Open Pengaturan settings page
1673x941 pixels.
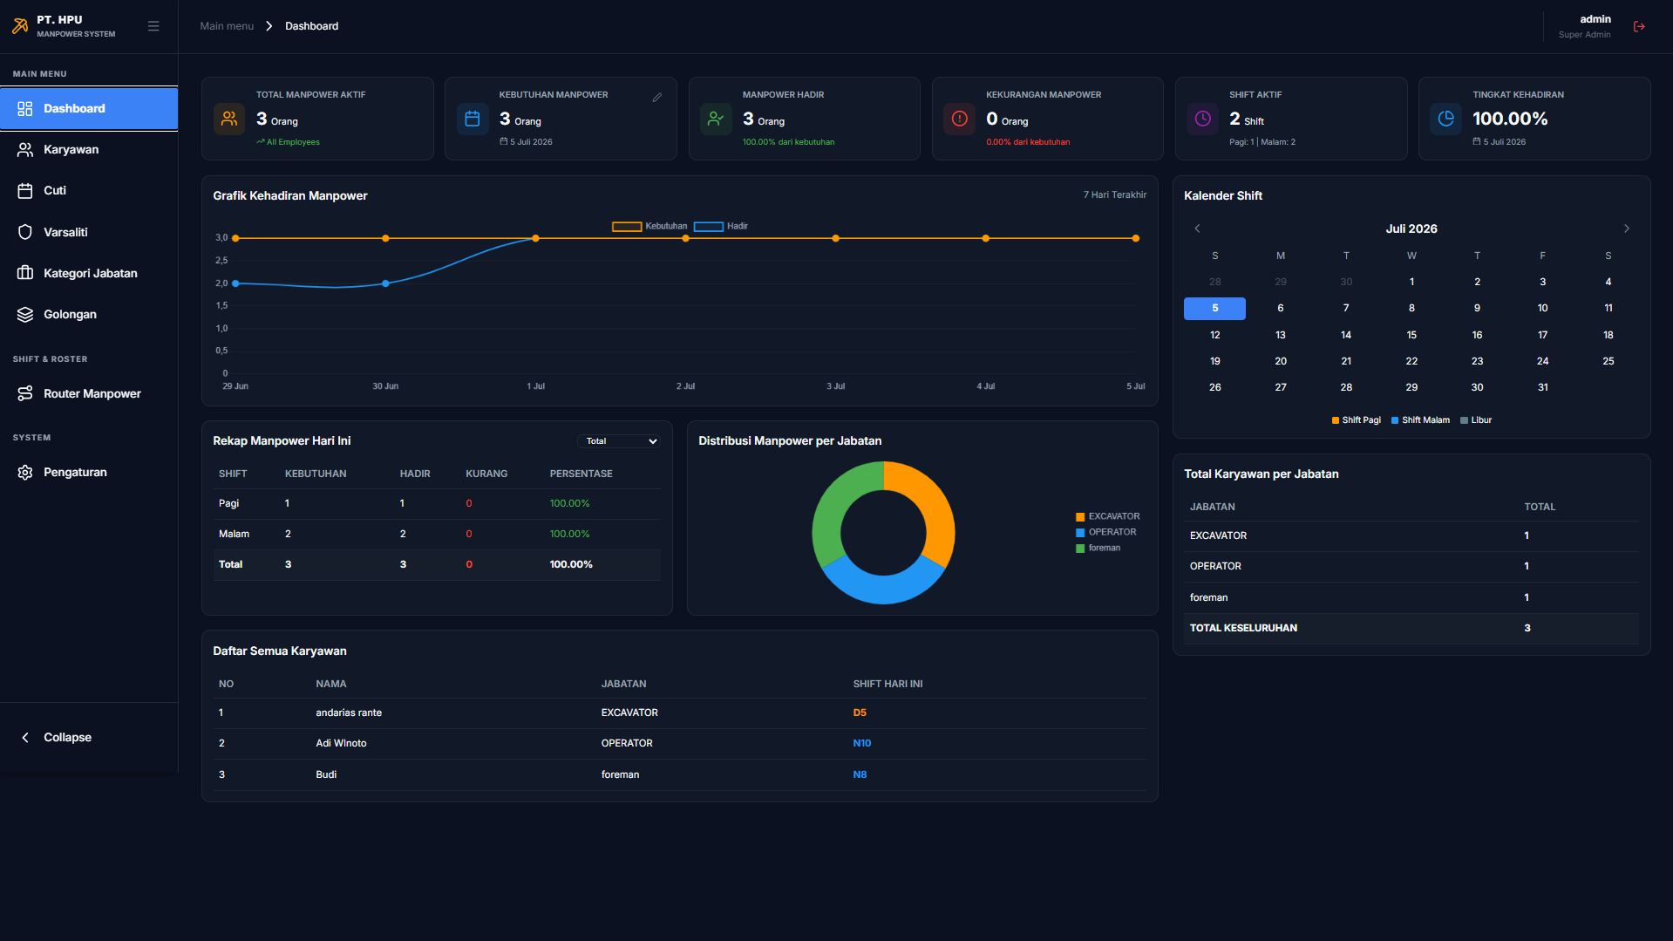[x=89, y=472]
